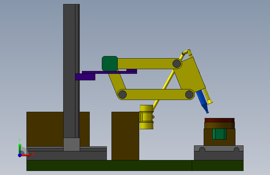Select the gray pivot pin on the upper arm
This screenshot has height=175, width=270.
click(x=177, y=64)
